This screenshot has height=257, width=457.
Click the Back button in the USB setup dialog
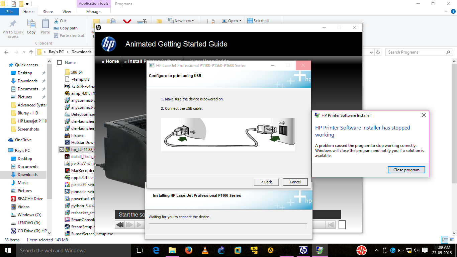pos(267,182)
